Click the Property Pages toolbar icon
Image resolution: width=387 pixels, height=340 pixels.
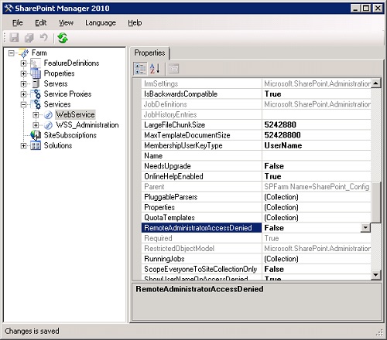point(173,69)
